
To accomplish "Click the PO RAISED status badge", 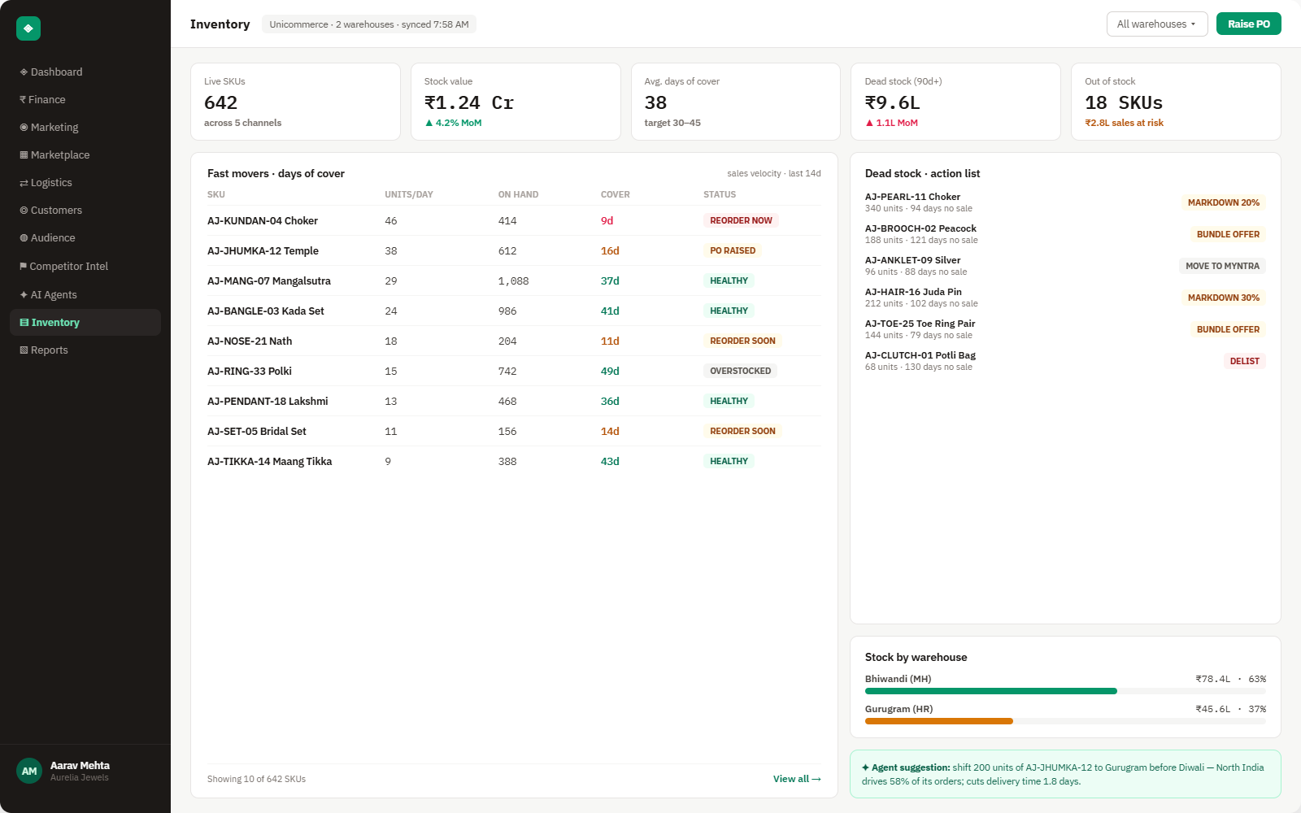I will 733,250.
